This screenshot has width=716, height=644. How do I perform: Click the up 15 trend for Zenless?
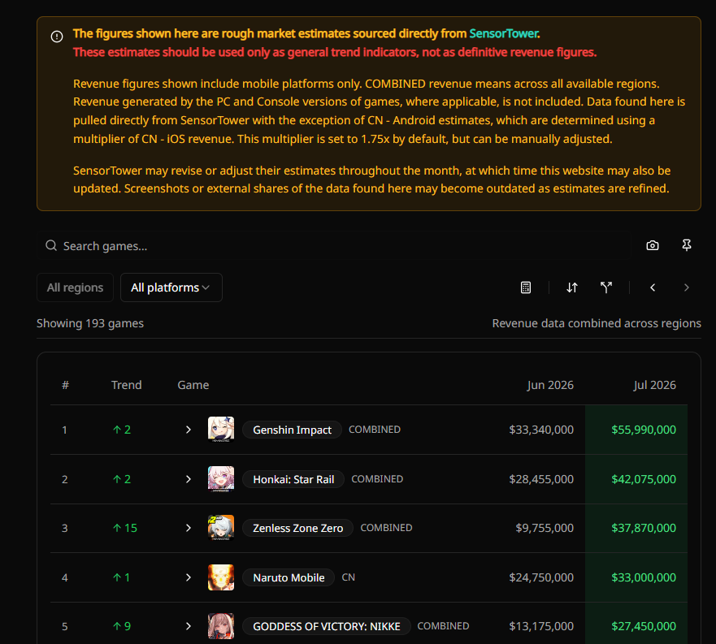click(x=124, y=528)
